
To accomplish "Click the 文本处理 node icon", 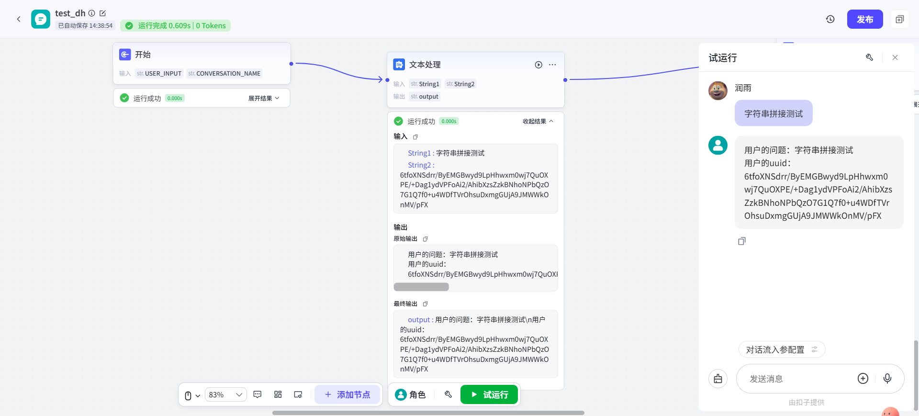I will click(x=399, y=65).
